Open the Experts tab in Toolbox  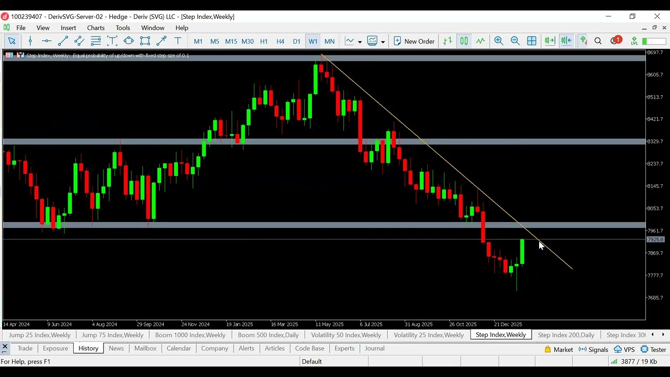pos(344,348)
